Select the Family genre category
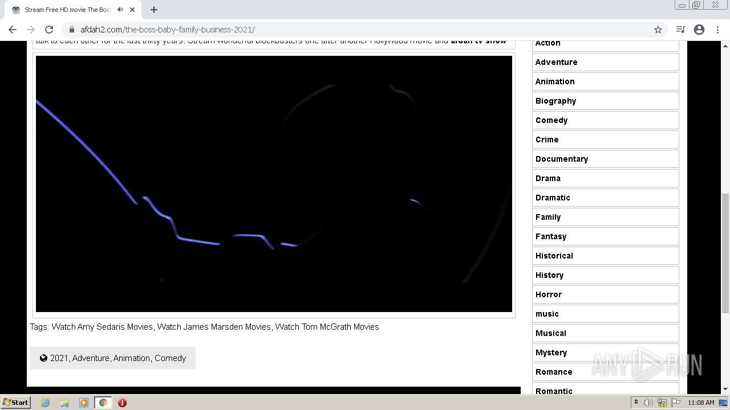Screen dimensions: 730x410 coord(606,217)
